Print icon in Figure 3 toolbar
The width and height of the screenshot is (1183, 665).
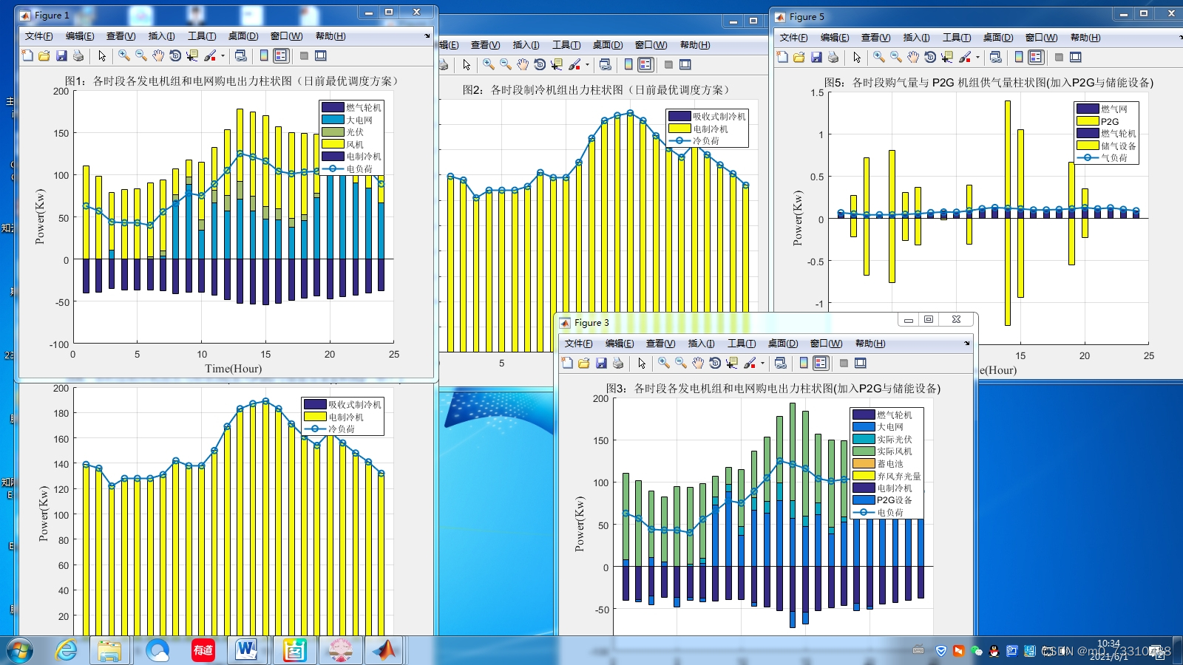618,363
